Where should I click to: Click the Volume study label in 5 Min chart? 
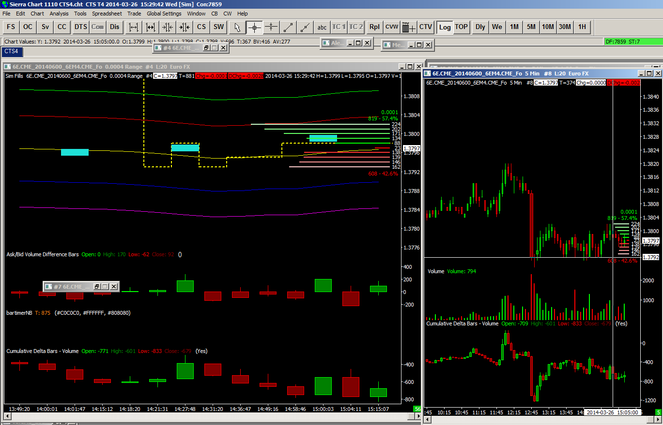point(436,271)
